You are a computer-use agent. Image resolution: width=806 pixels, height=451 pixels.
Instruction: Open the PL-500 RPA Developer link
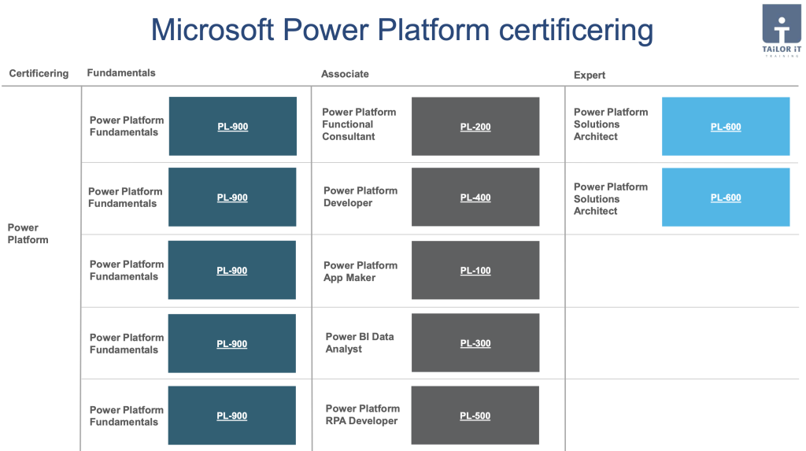tap(475, 416)
